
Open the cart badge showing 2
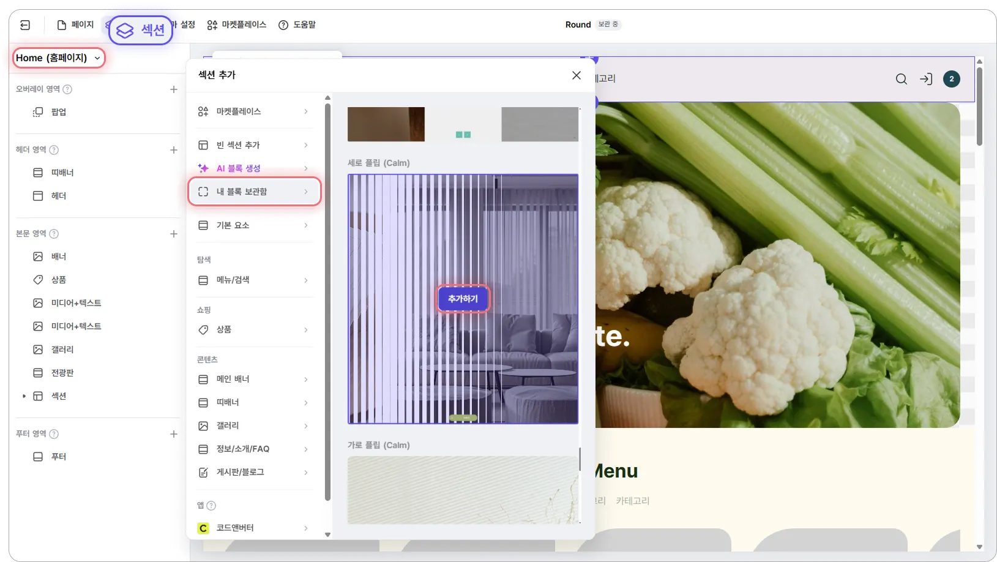pos(952,79)
